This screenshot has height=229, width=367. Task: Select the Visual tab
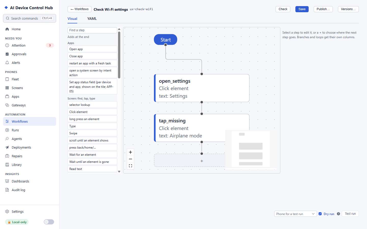72,19
